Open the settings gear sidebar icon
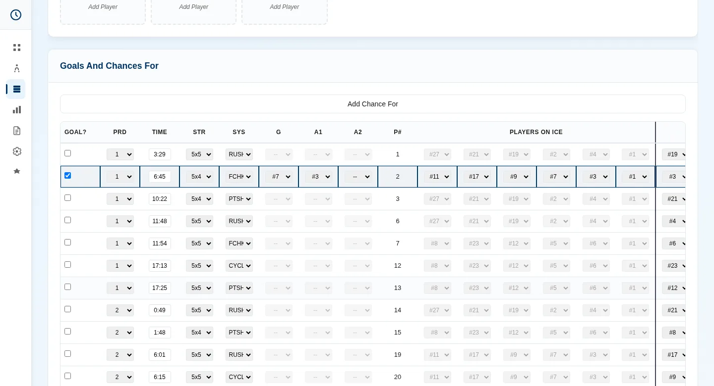Screen dimensions: 714x386 [x=17, y=151]
